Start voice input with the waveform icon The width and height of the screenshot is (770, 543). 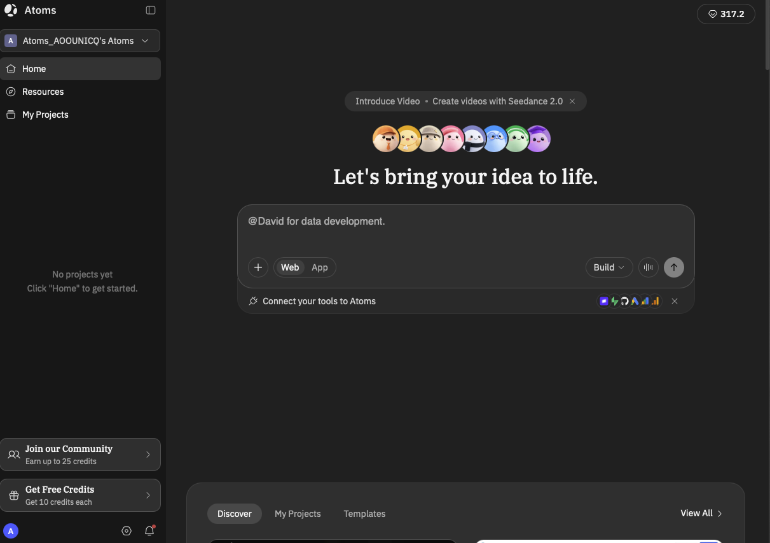tap(649, 267)
